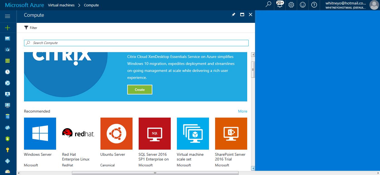The width and height of the screenshot is (380, 175).
Task: Select the Red Hat Enterprise Linux tile
Action: [x=78, y=142]
